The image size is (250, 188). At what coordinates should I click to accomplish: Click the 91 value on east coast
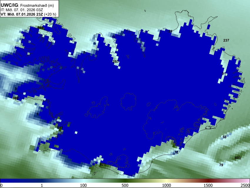pyautogui.click(x=224, y=74)
